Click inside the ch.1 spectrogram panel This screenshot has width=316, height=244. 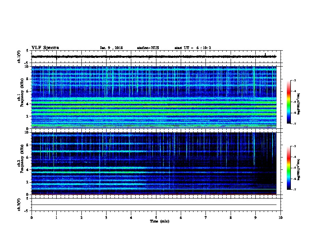coord(154,97)
